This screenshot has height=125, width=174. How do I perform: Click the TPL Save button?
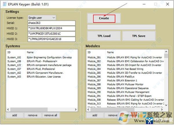pyautogui.click(x=139, y=36)
